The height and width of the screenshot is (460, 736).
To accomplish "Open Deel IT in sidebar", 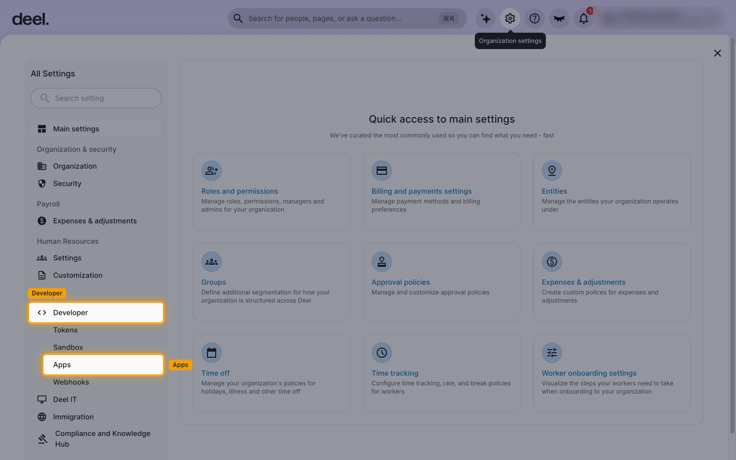I will tap(96, 400).
